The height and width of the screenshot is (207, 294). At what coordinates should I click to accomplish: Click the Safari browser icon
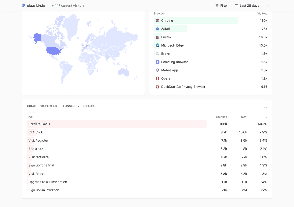pos(158,29)
